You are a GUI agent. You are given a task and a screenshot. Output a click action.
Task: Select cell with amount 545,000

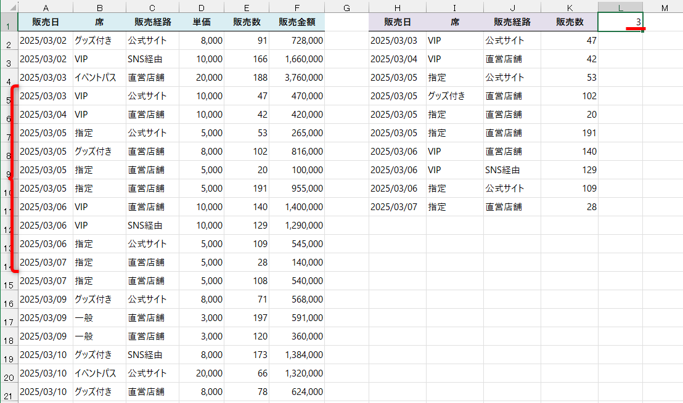point(297,244)
